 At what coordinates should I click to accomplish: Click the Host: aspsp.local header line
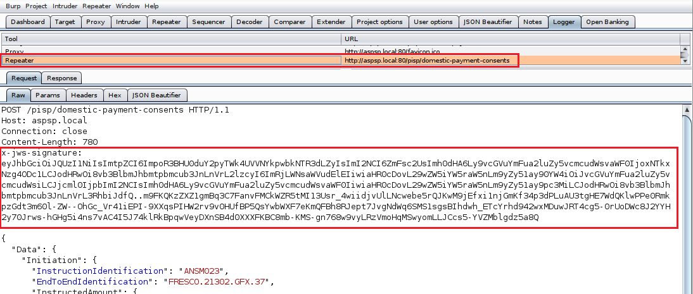click(x=44, y=120)
